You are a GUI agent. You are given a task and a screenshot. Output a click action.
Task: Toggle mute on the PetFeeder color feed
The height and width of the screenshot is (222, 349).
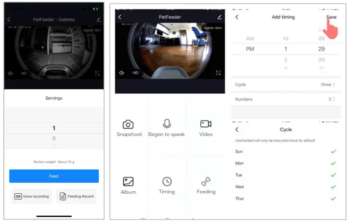click(x=122, y=73)
